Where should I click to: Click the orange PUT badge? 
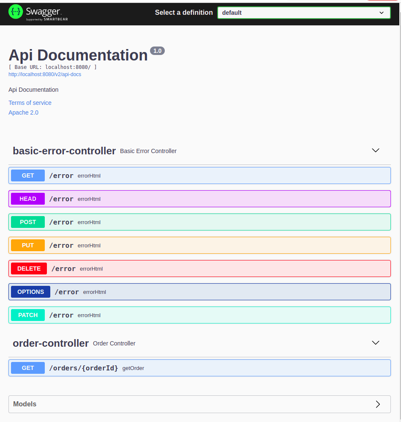click(x=27, y=245)
